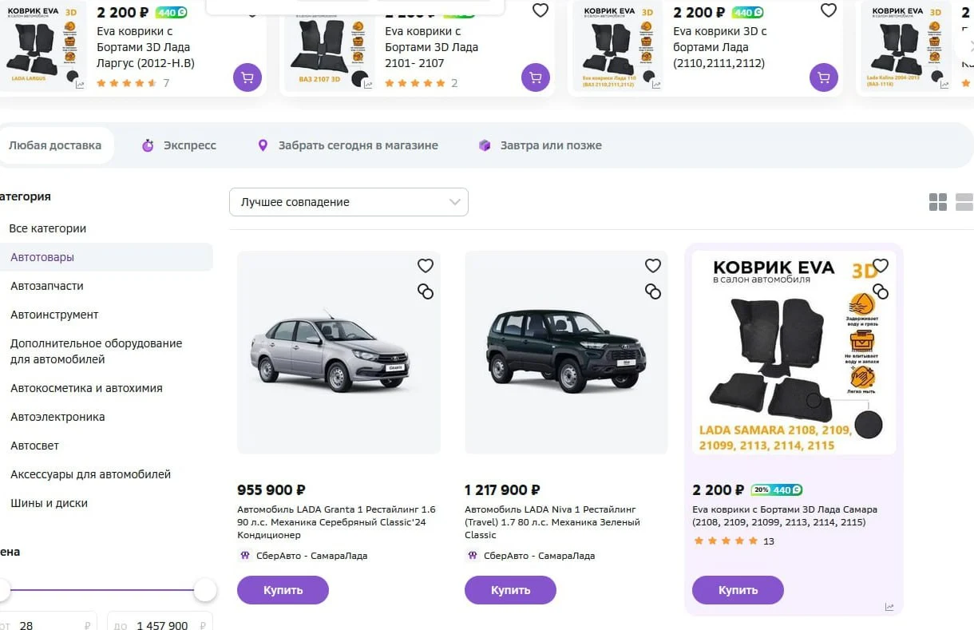
Task: Click Купить under LADA Niva
Action: coord(510,590)
